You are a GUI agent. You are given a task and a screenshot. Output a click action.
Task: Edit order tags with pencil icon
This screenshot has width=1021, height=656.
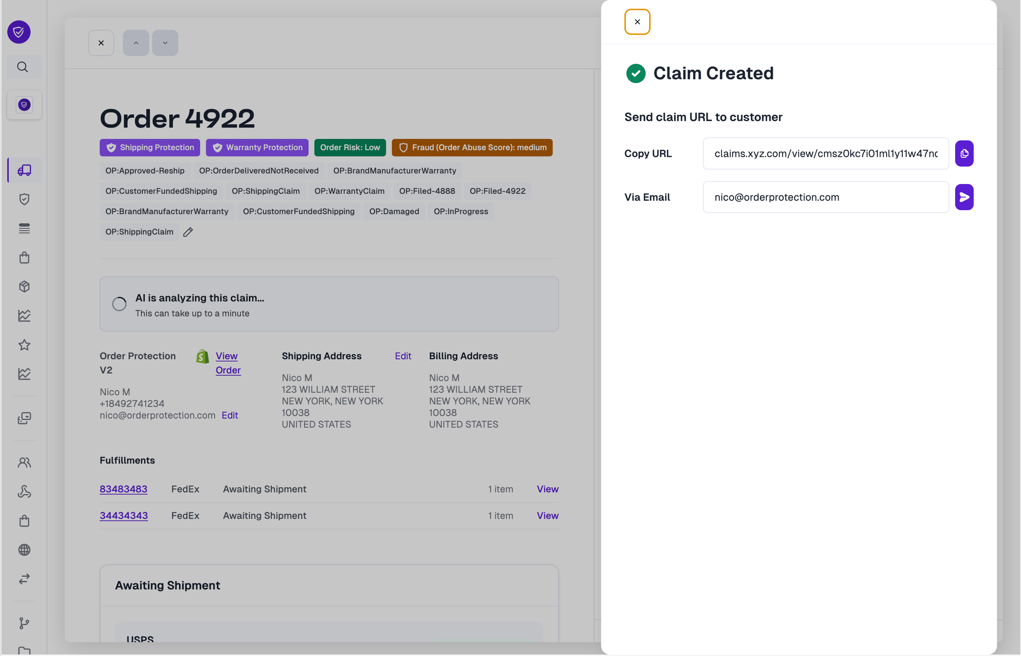click(x=188, y=232)
